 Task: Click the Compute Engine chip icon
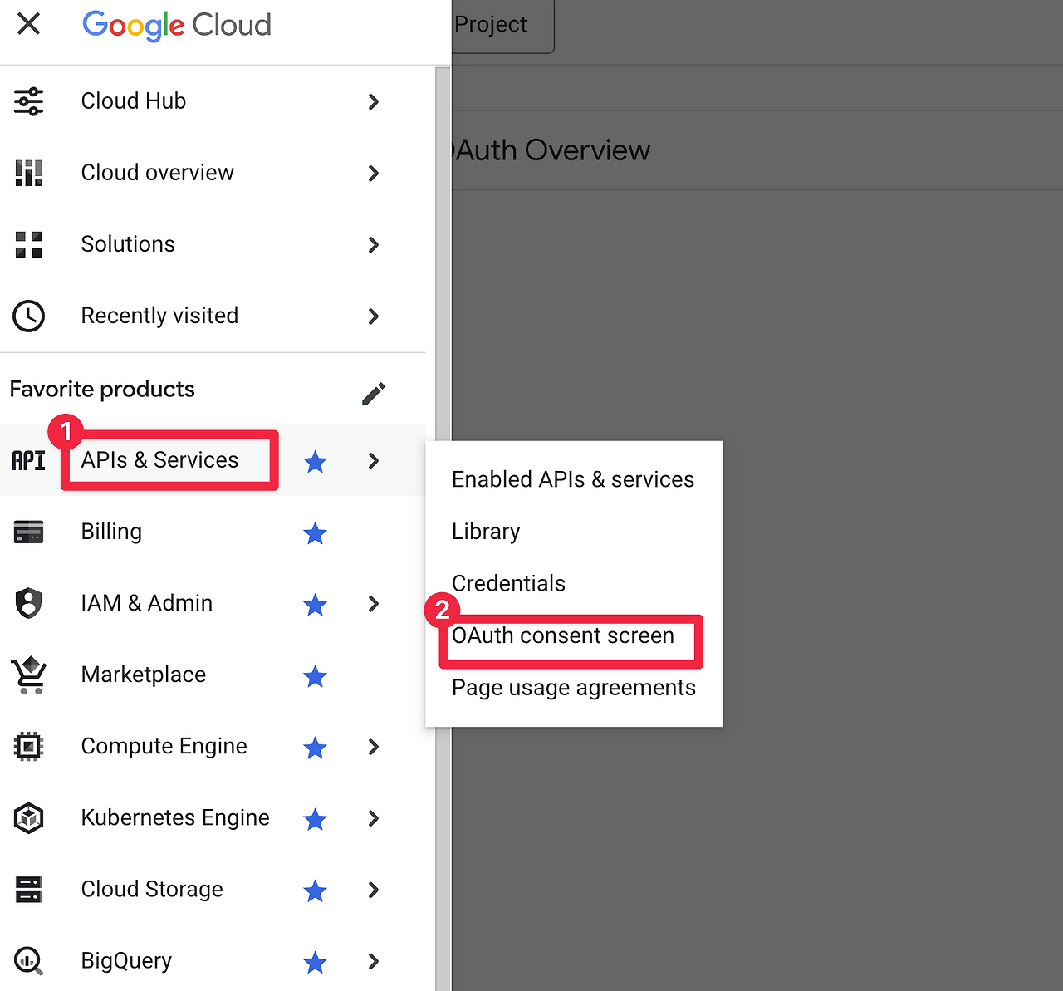coord(29,746)
